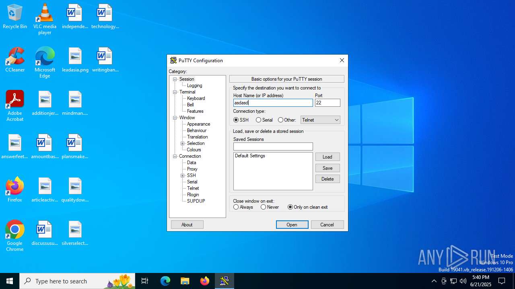Select the discussusu... Word document
515x289 pixels.
(45, 233)
